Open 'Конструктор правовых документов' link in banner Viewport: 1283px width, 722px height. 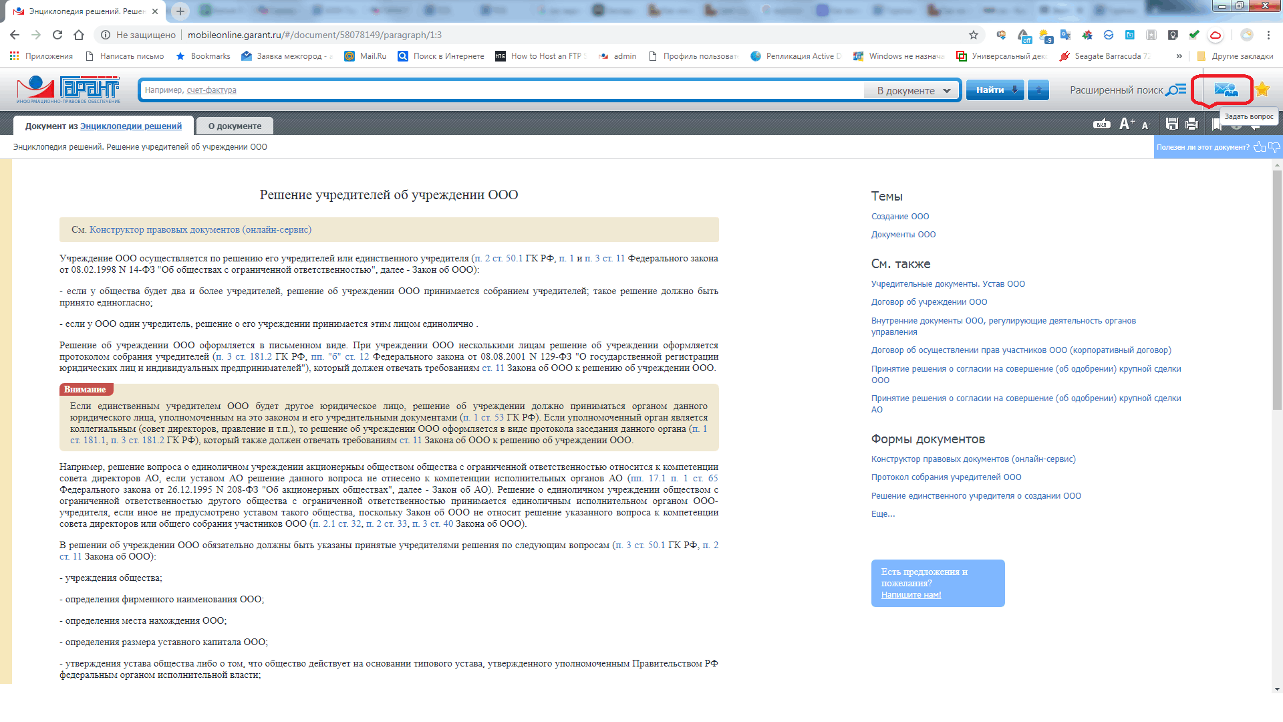(x=200, y=229)
